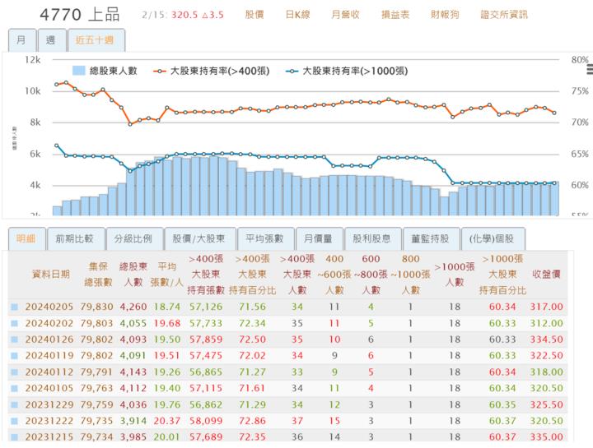
Task: Click the blue square beside 20240202 row
Action: coord(14,323)
